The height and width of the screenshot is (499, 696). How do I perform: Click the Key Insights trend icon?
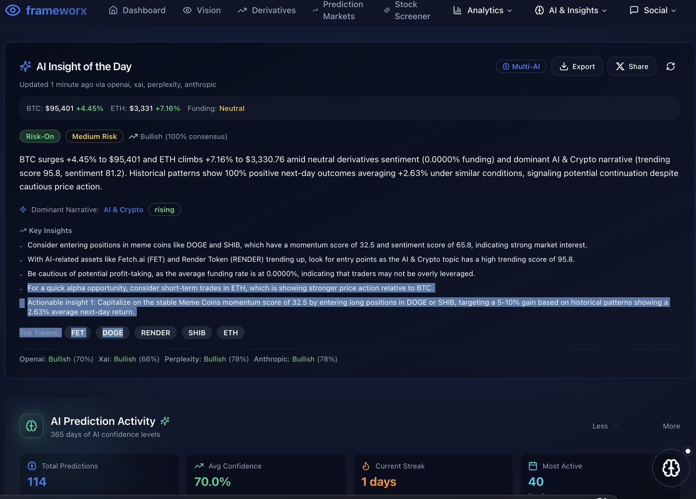pyautogui.click(x=23, y=230)
